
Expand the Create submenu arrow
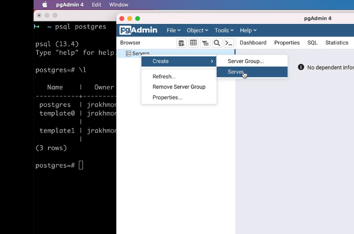click(x=212, y=61)
